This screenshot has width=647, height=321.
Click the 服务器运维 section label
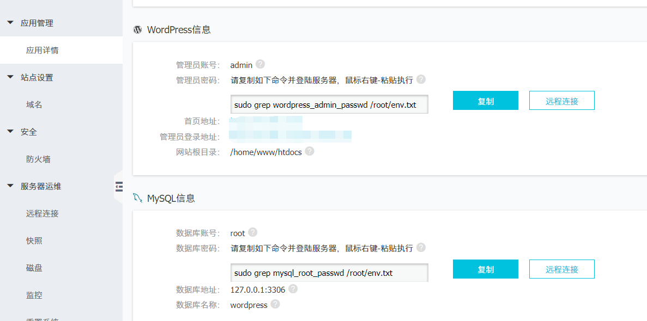(41, 186)
